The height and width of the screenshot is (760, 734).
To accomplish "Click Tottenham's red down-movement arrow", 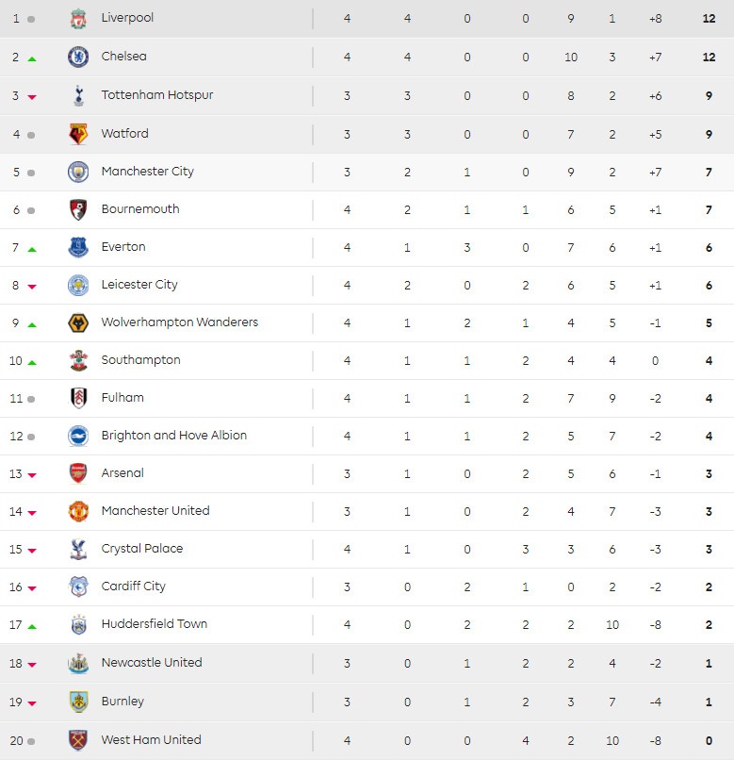I will [32, 97].
